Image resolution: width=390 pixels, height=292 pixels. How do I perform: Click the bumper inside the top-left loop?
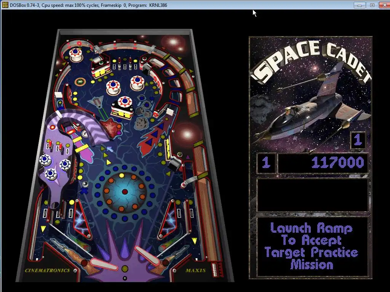click(x=76, y=55)
